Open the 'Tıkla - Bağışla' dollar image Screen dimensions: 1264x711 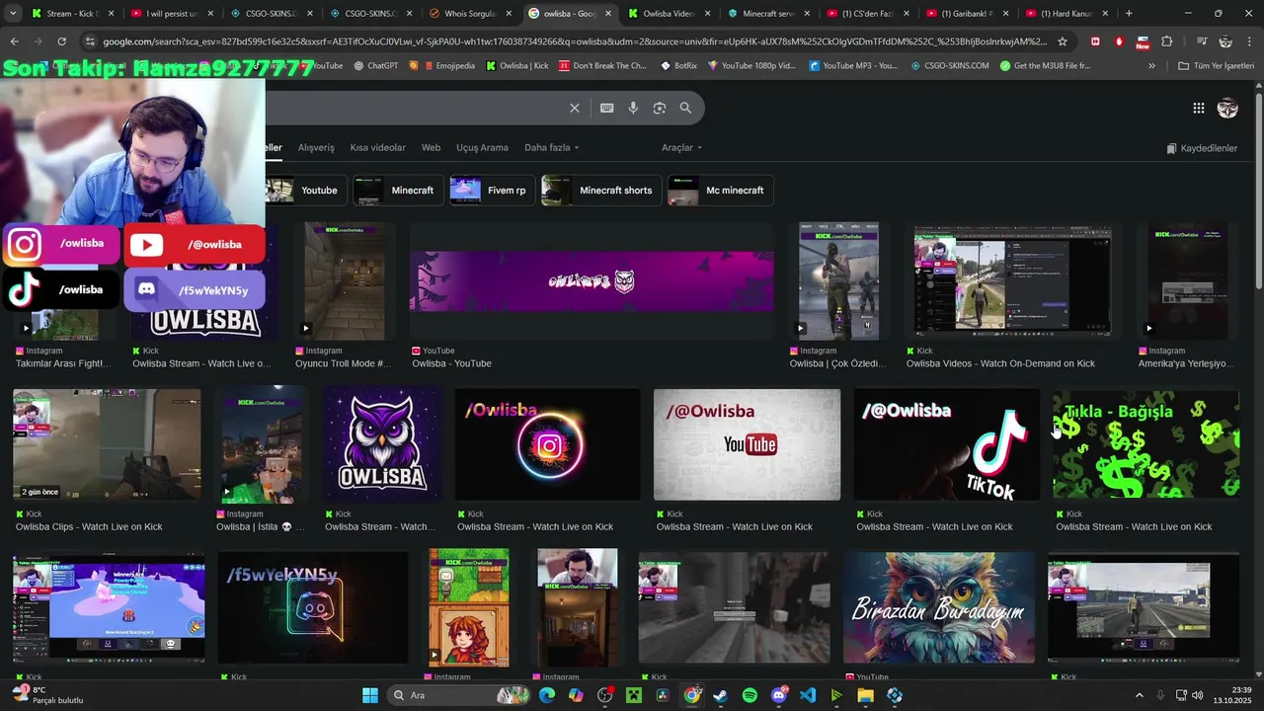[1145, 444]
